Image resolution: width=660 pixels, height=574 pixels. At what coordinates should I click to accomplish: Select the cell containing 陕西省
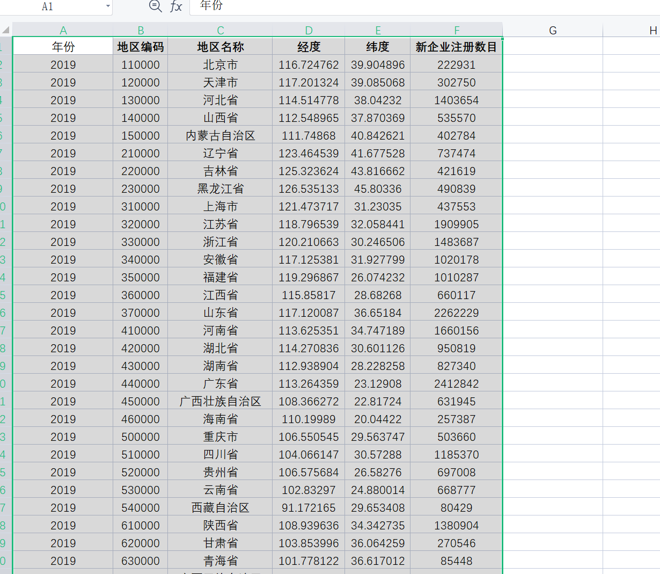coord(221,525)
